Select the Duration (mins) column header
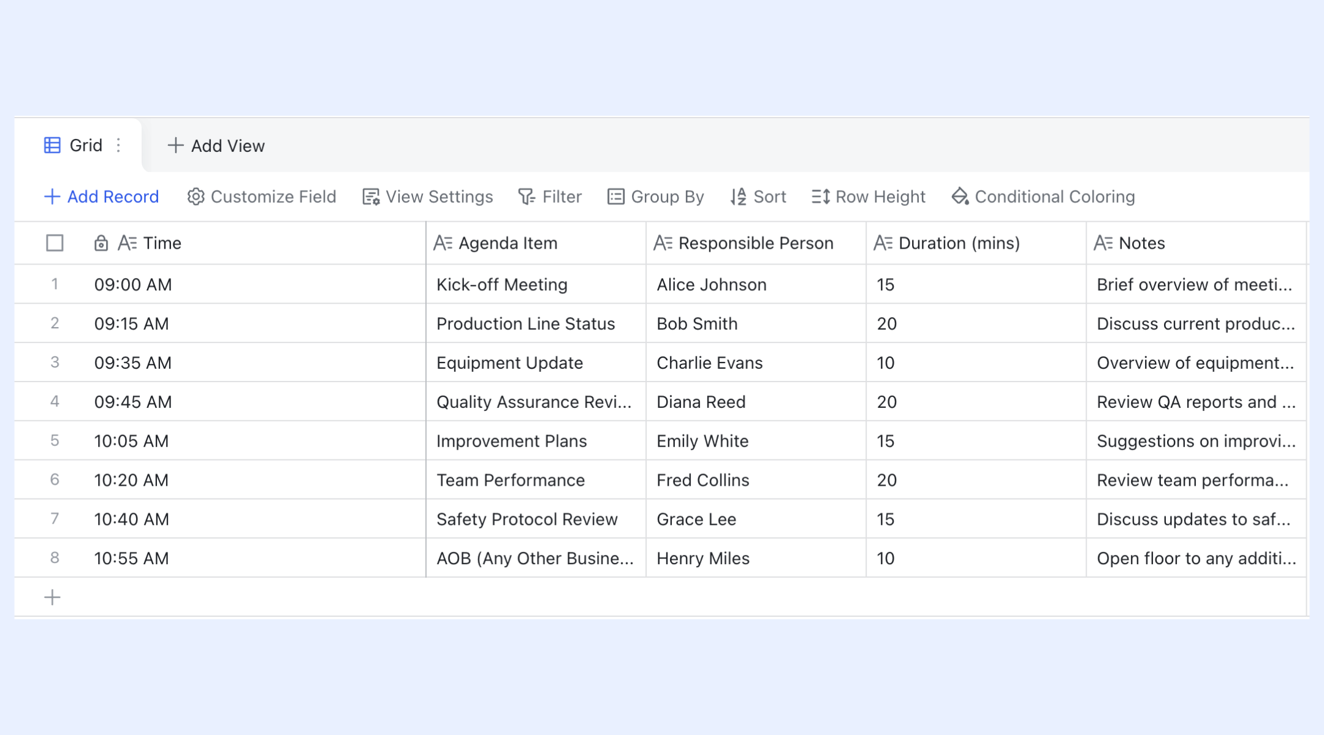1324x735 pixels. tap(976, 243)
